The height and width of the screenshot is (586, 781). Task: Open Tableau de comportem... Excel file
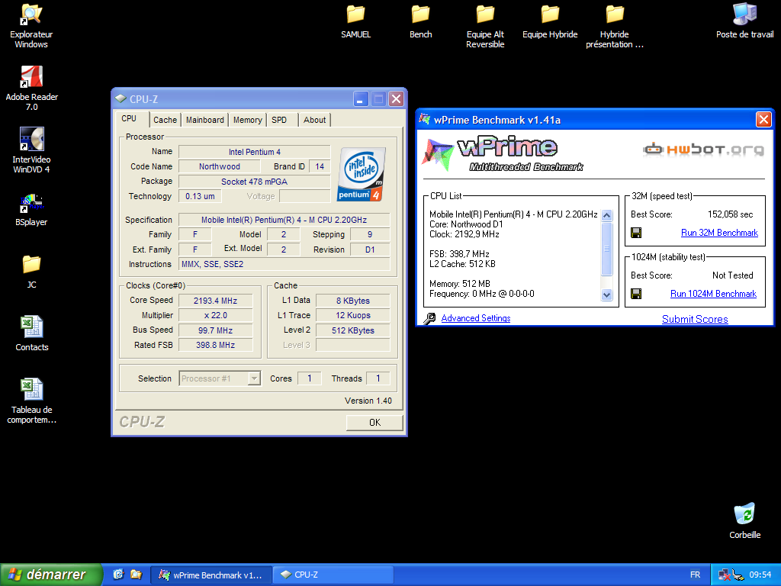[31, 401]
